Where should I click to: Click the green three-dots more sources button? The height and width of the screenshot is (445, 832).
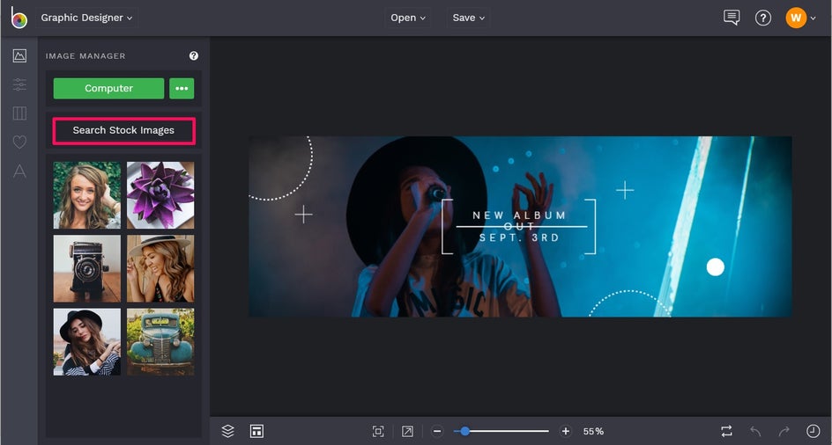coord(182,89)
